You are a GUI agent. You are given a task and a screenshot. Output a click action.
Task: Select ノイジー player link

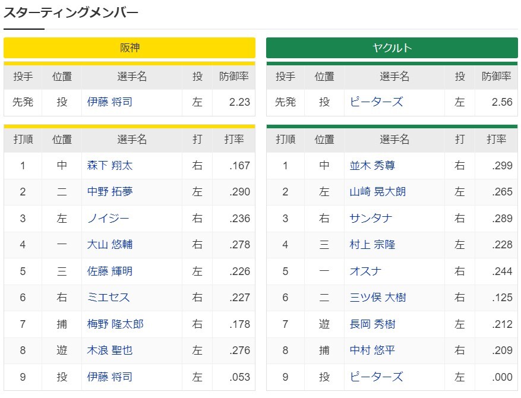(108, 219)
